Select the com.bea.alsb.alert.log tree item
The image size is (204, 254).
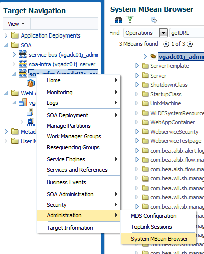tap(177, 151)
